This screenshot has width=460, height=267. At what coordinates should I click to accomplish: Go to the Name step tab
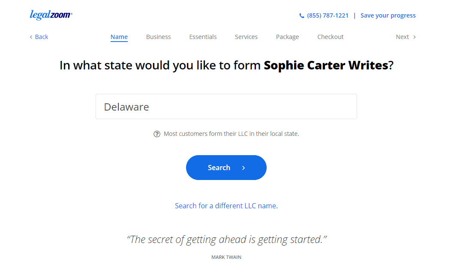pos(119,37)
